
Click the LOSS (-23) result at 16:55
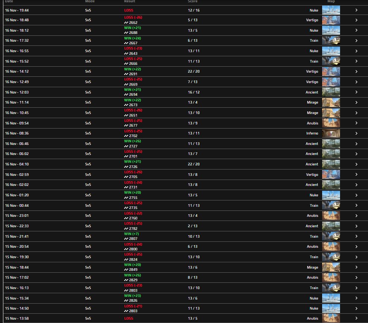pos(133,48)
